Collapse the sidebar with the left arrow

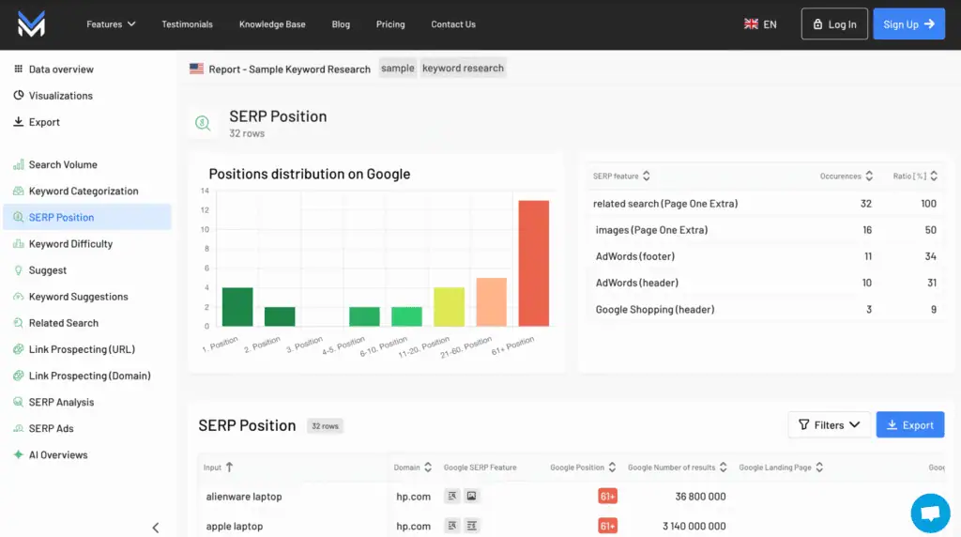[x=156, y=528]
